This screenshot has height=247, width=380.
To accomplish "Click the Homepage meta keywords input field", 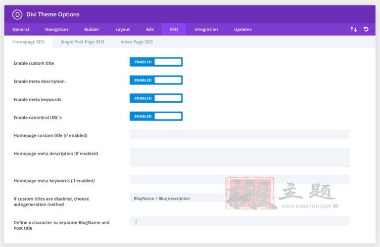I will 239,179.
